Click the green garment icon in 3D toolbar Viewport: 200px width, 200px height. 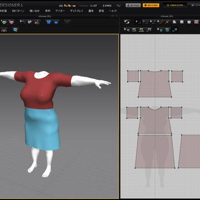4,22
